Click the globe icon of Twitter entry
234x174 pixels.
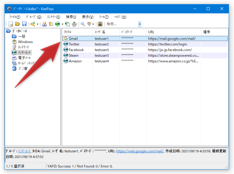coord(66,44)
